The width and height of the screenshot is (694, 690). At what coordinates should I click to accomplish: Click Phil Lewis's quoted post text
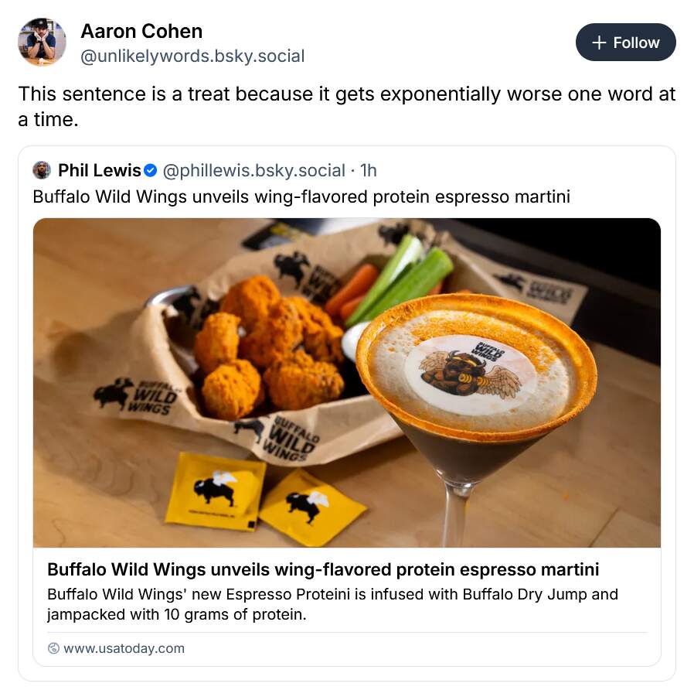point(301,196)
